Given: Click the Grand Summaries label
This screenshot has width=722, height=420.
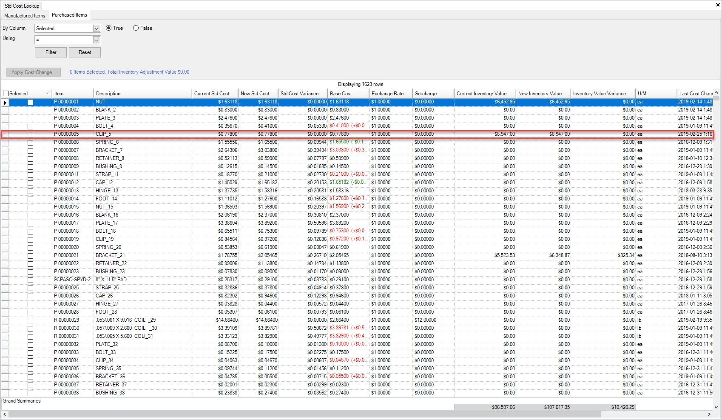Looking at the screenshot, I should pyautogui.click(x=22, y=401).
